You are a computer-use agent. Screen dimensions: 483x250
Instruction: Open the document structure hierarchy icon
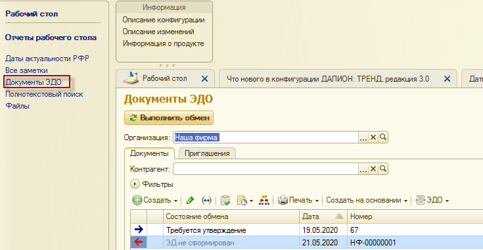(264, 201)
